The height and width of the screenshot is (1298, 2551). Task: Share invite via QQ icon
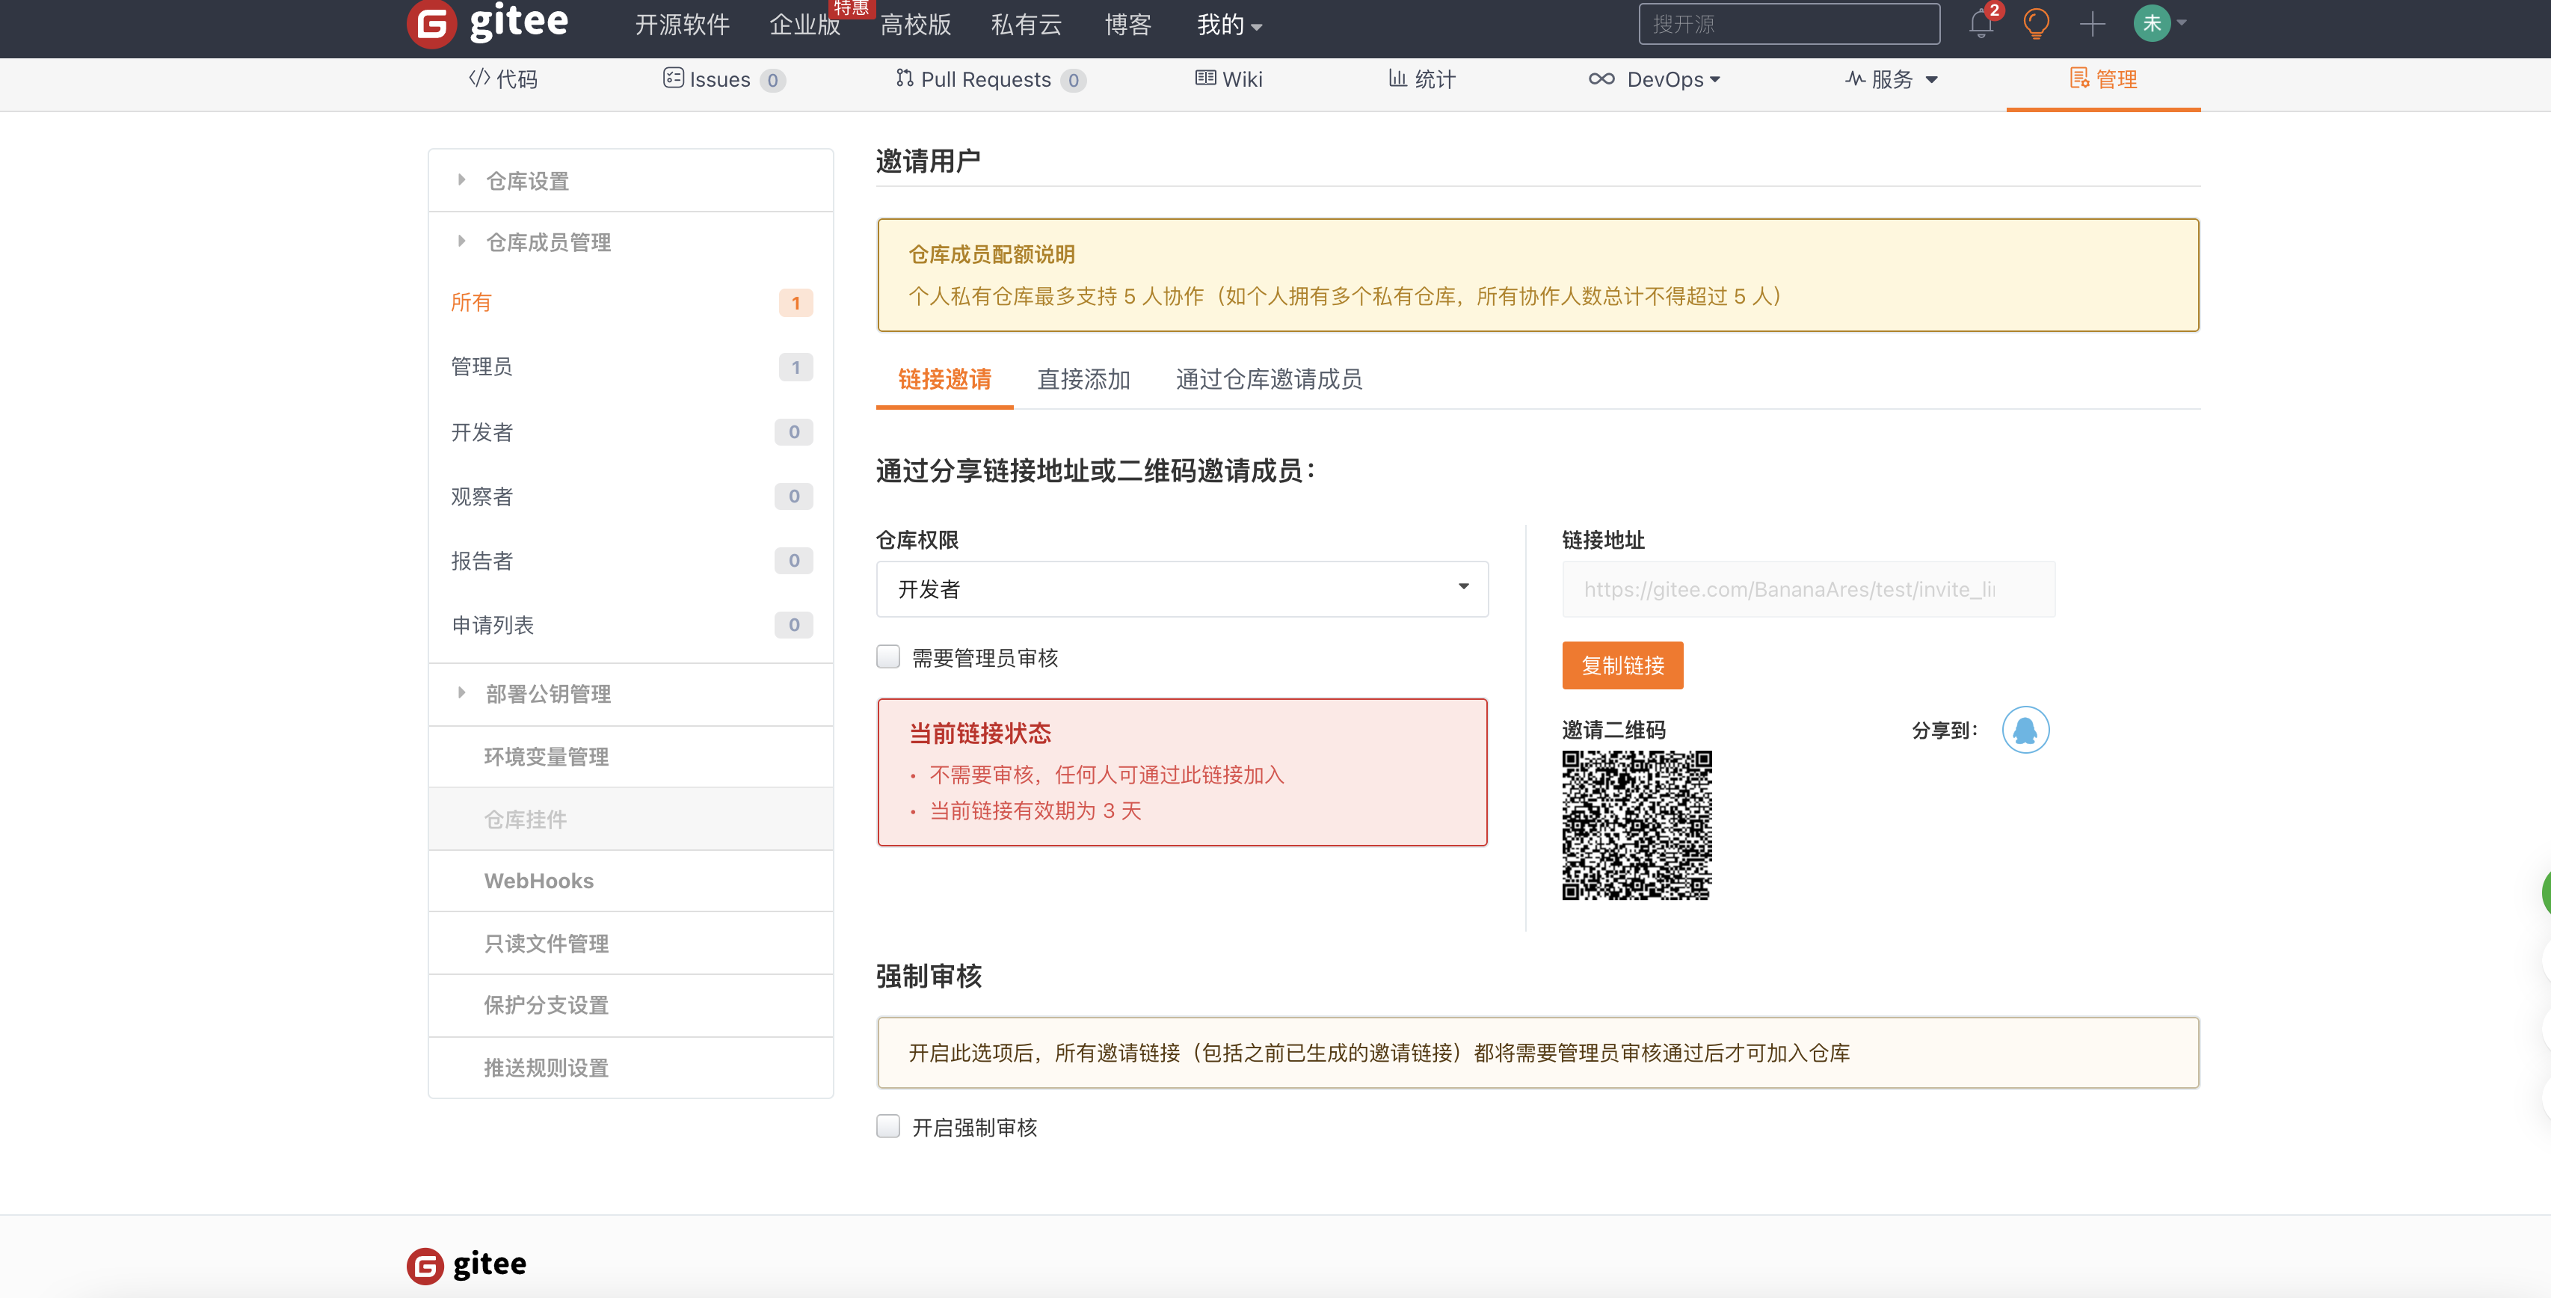pos(2025,730)
